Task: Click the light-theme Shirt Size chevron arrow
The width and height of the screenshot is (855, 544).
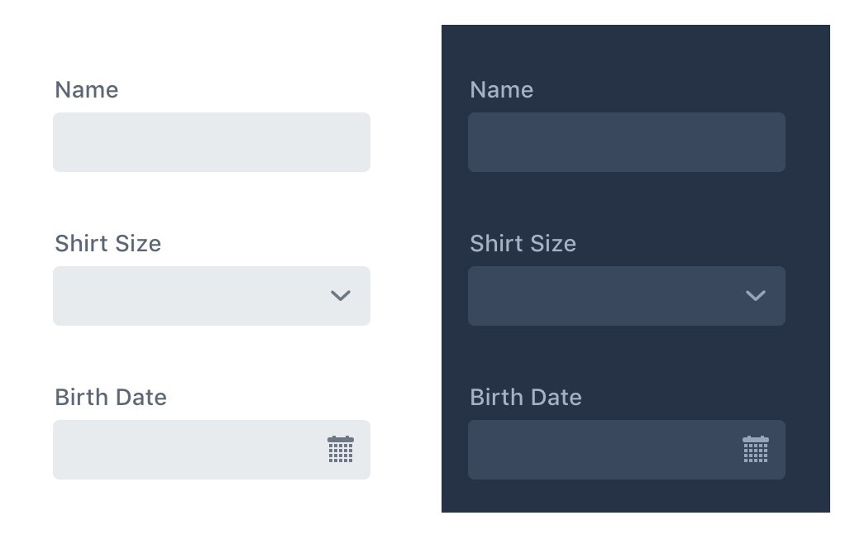Action: point(341,295)
